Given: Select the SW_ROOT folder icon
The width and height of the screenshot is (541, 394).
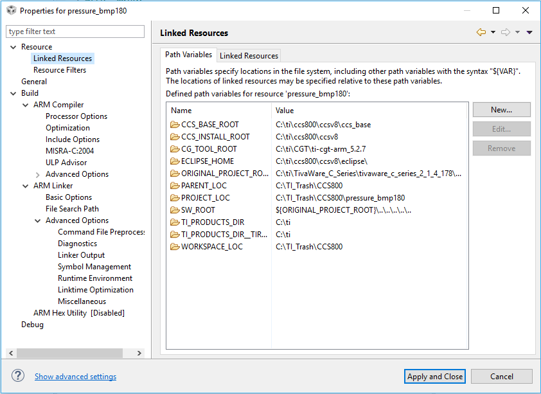Looking at the screenshot, I should point(174,210).
